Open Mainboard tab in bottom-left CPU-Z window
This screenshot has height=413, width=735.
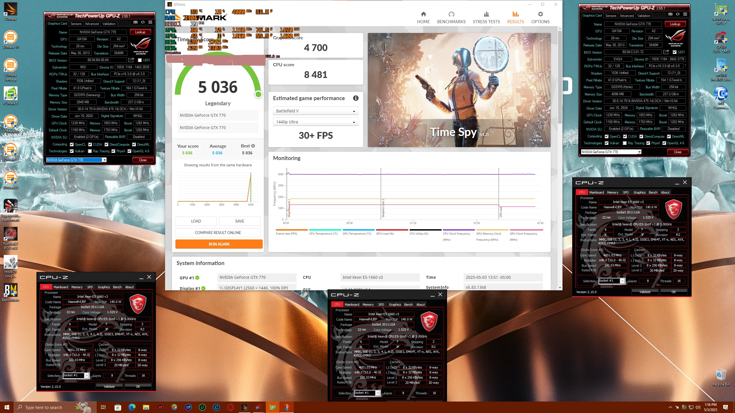[61, 287]
